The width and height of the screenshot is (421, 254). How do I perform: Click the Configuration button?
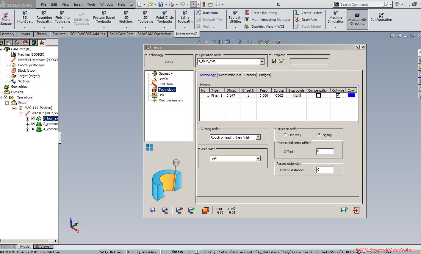tap(381, 17)
